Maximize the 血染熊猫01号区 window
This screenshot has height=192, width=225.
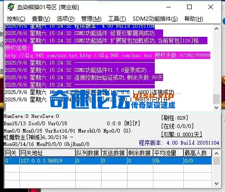pos(189,7)
